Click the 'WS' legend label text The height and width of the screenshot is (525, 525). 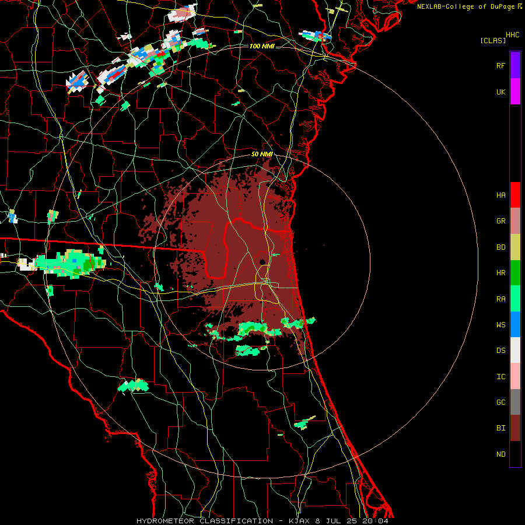coord(501,325)
